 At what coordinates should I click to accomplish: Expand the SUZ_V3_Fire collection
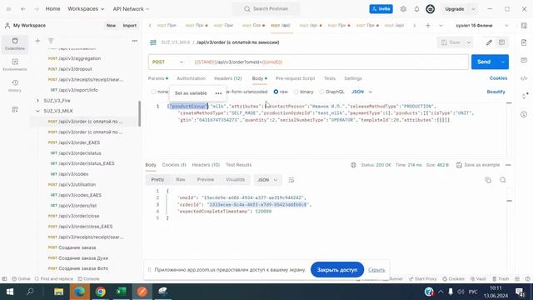[x=37, y=101]
